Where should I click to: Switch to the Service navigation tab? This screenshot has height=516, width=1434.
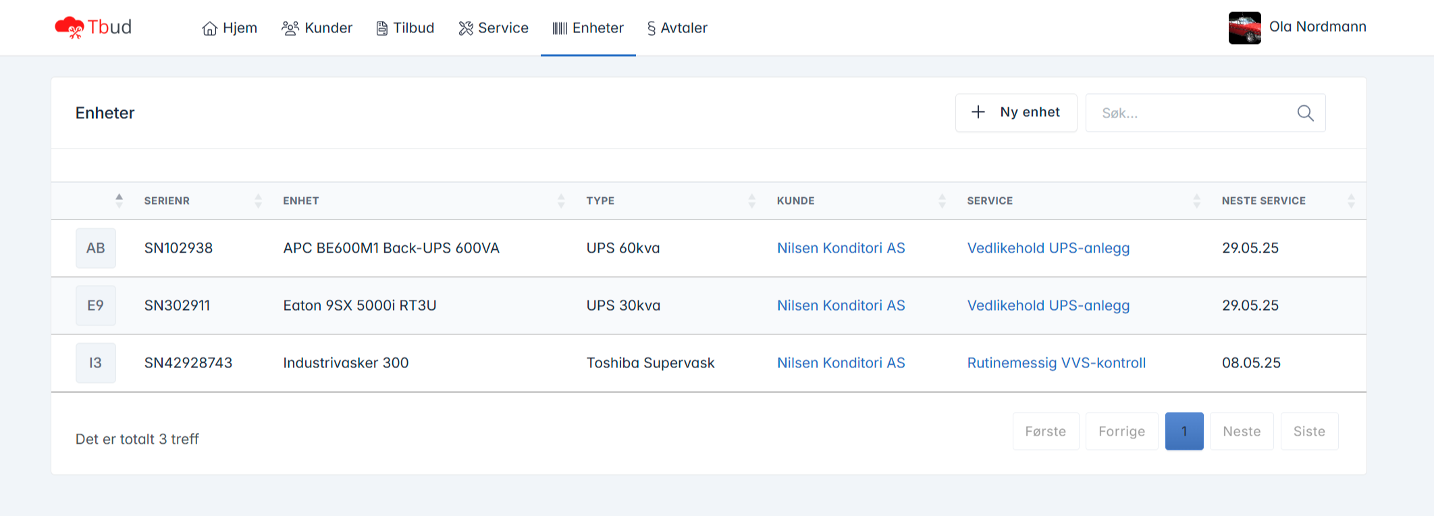click(x=494, y=28)
